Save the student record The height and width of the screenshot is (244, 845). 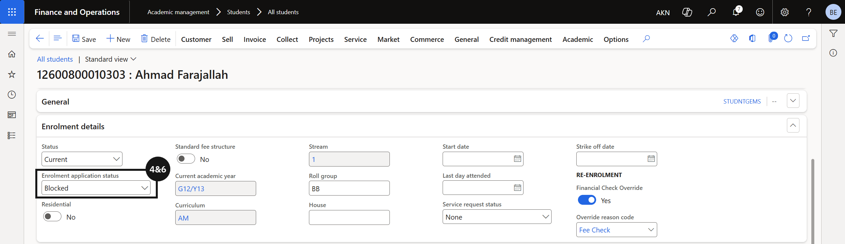coord(84,39)
